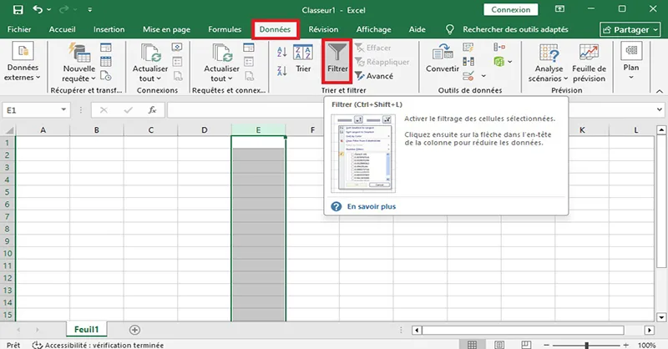Add a new sheet with plus icon

[x=134, y=330]
